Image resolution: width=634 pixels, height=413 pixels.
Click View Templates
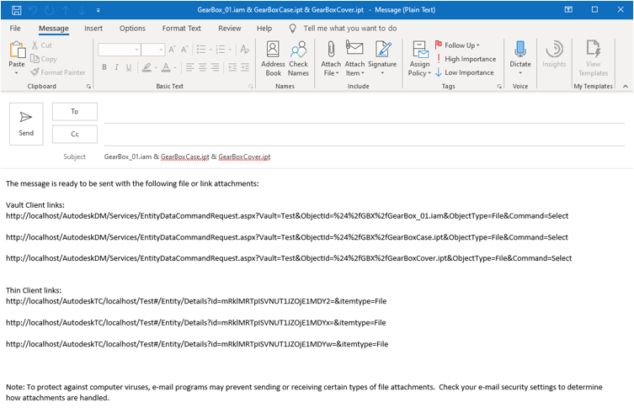593,59
